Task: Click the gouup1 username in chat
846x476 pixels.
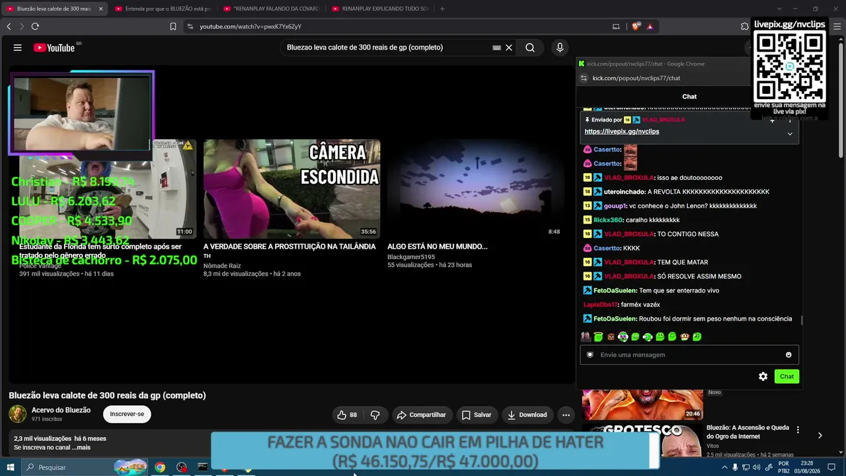Action: tap(615, 206)
